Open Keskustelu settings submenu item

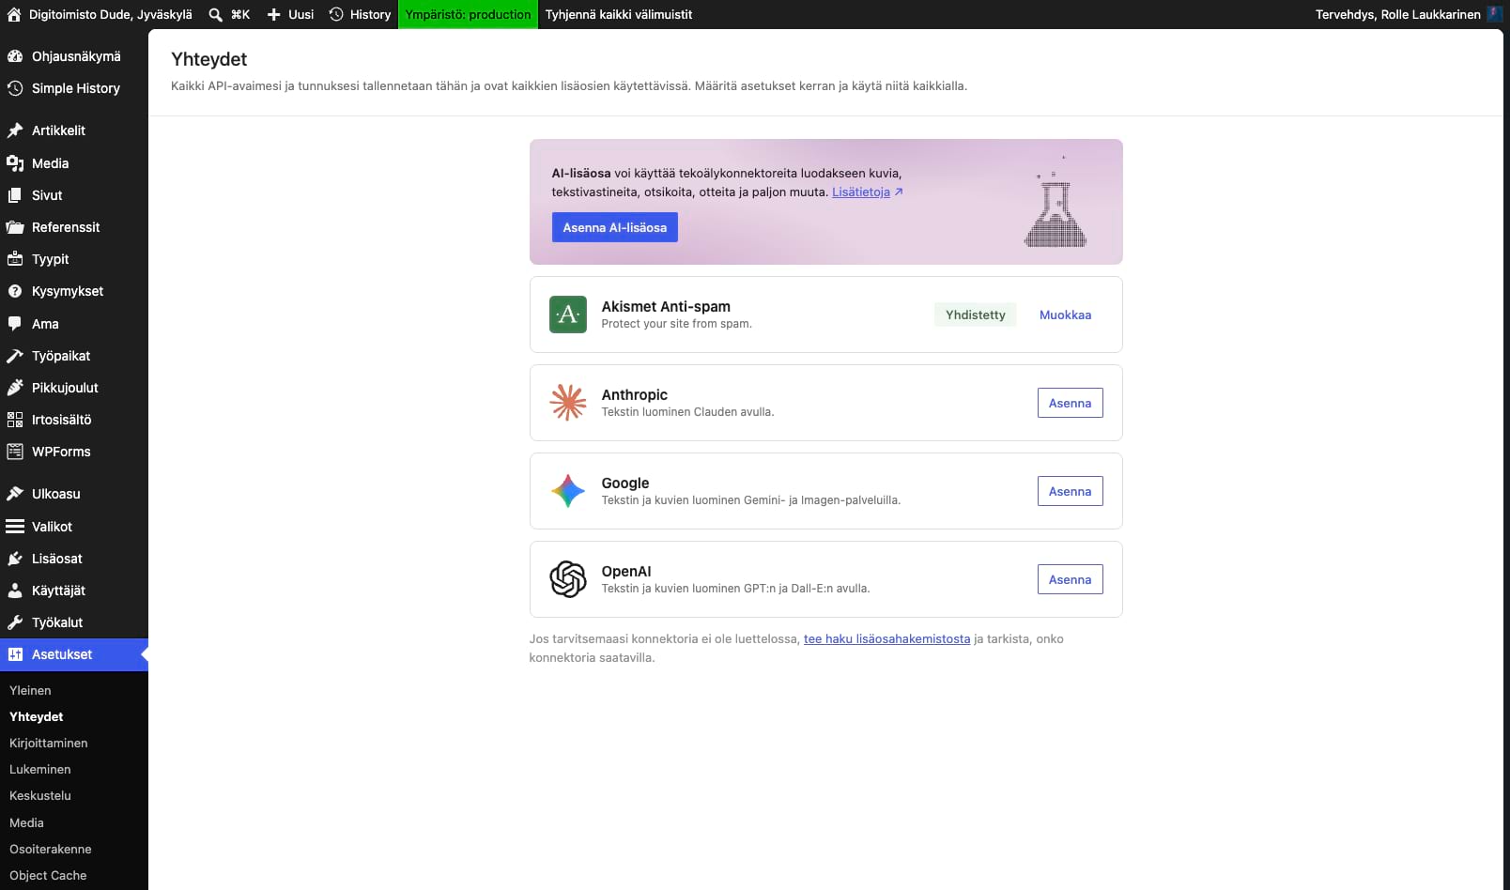point(40,795)
